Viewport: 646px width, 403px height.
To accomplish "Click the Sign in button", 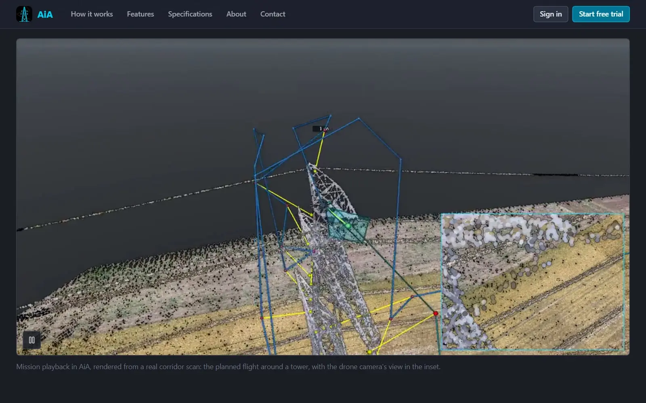I will (551, 14).
